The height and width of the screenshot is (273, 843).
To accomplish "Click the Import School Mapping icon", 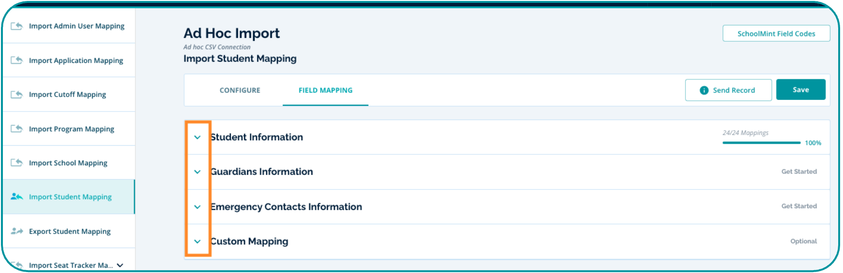I will (17, 163).
